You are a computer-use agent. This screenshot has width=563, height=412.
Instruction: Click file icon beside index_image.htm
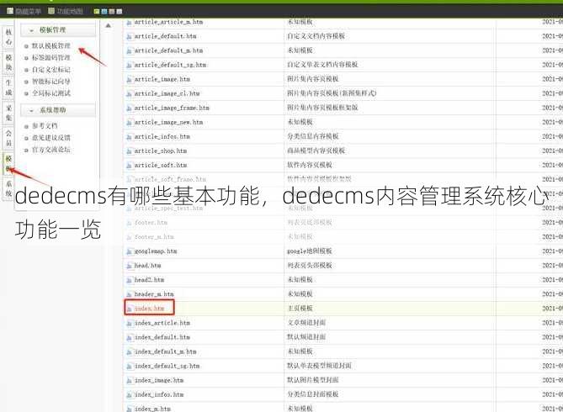click(x=130, y=380)
